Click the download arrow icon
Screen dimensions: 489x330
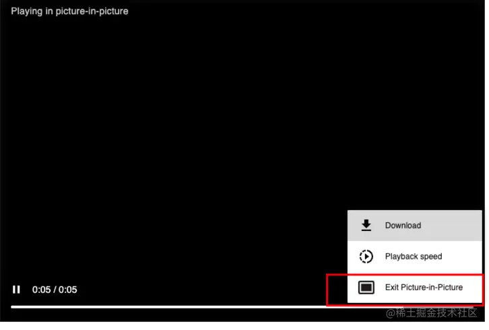pos(366,225)
